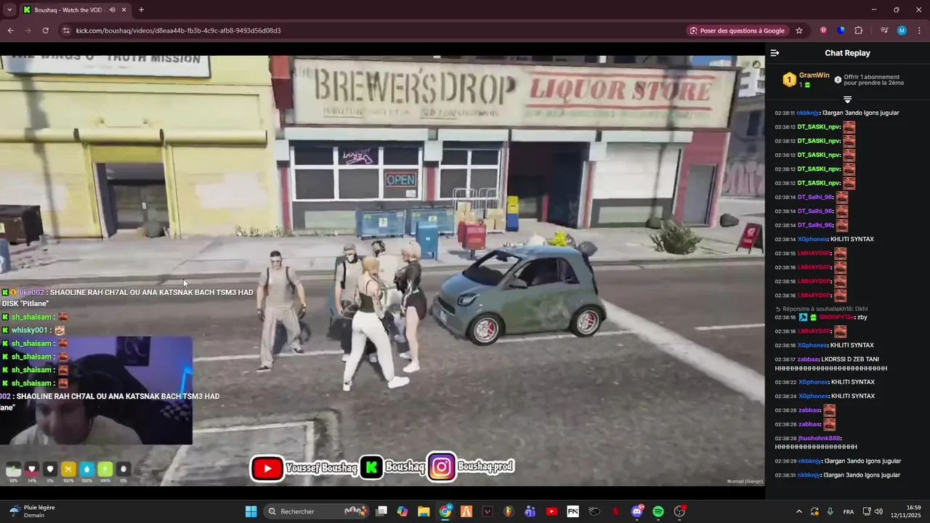
Task: Reload the Kick page
Action: pos(45,31)
